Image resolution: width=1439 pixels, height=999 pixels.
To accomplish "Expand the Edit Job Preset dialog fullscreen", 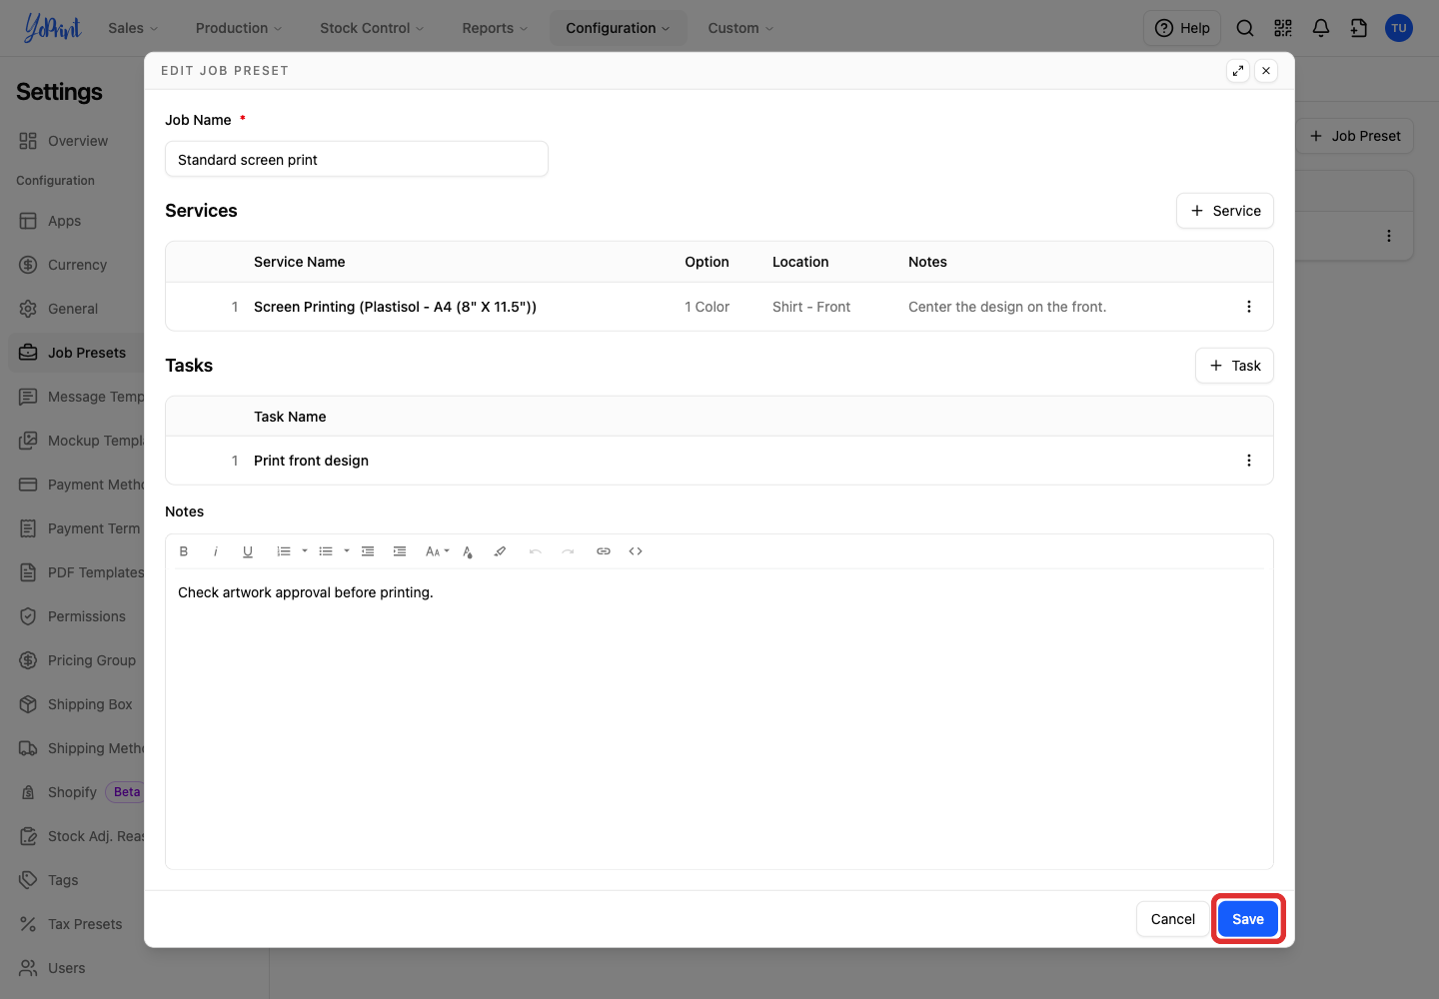I will click(x=1238, y=71).
